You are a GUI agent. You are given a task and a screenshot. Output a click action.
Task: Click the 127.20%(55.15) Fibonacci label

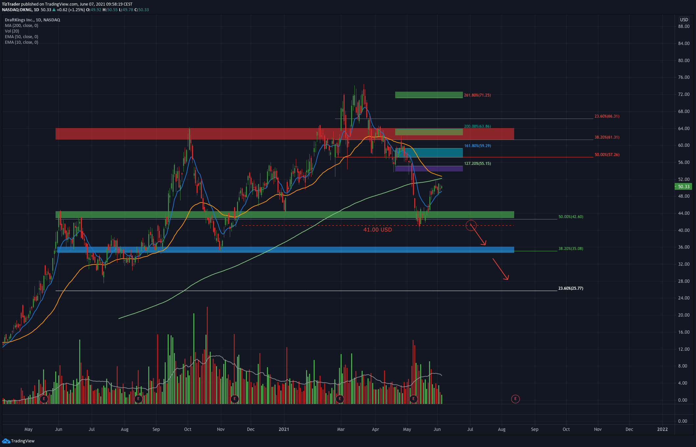(x=477, y=164)
